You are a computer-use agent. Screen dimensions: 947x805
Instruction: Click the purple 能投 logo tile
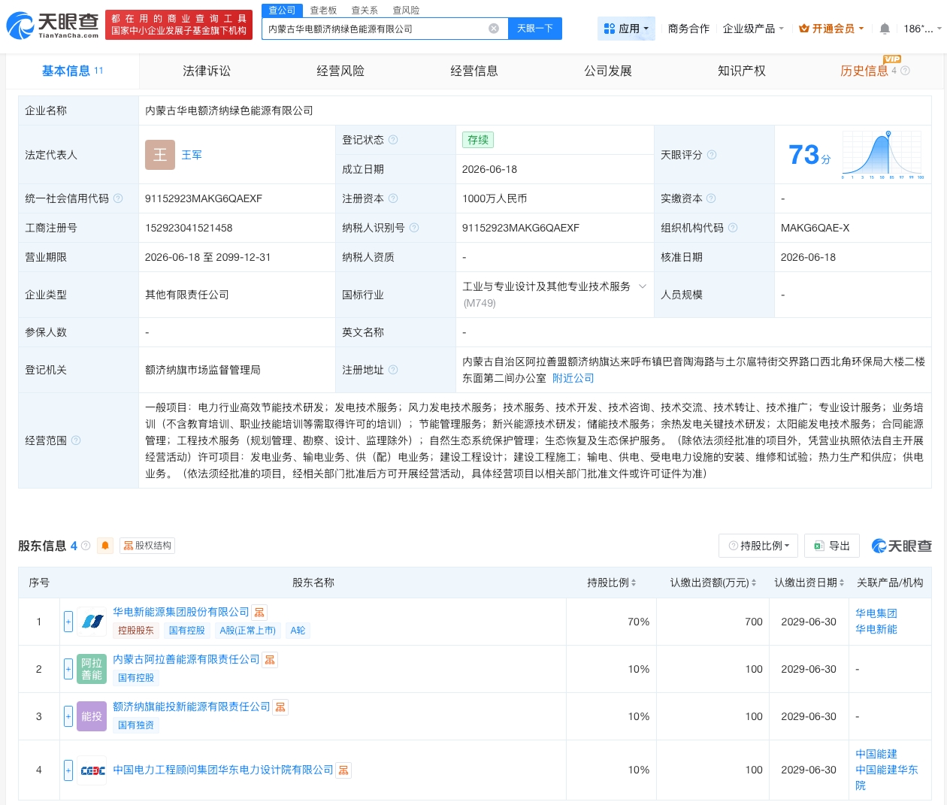pyautogui.click(x=92, y=716)
